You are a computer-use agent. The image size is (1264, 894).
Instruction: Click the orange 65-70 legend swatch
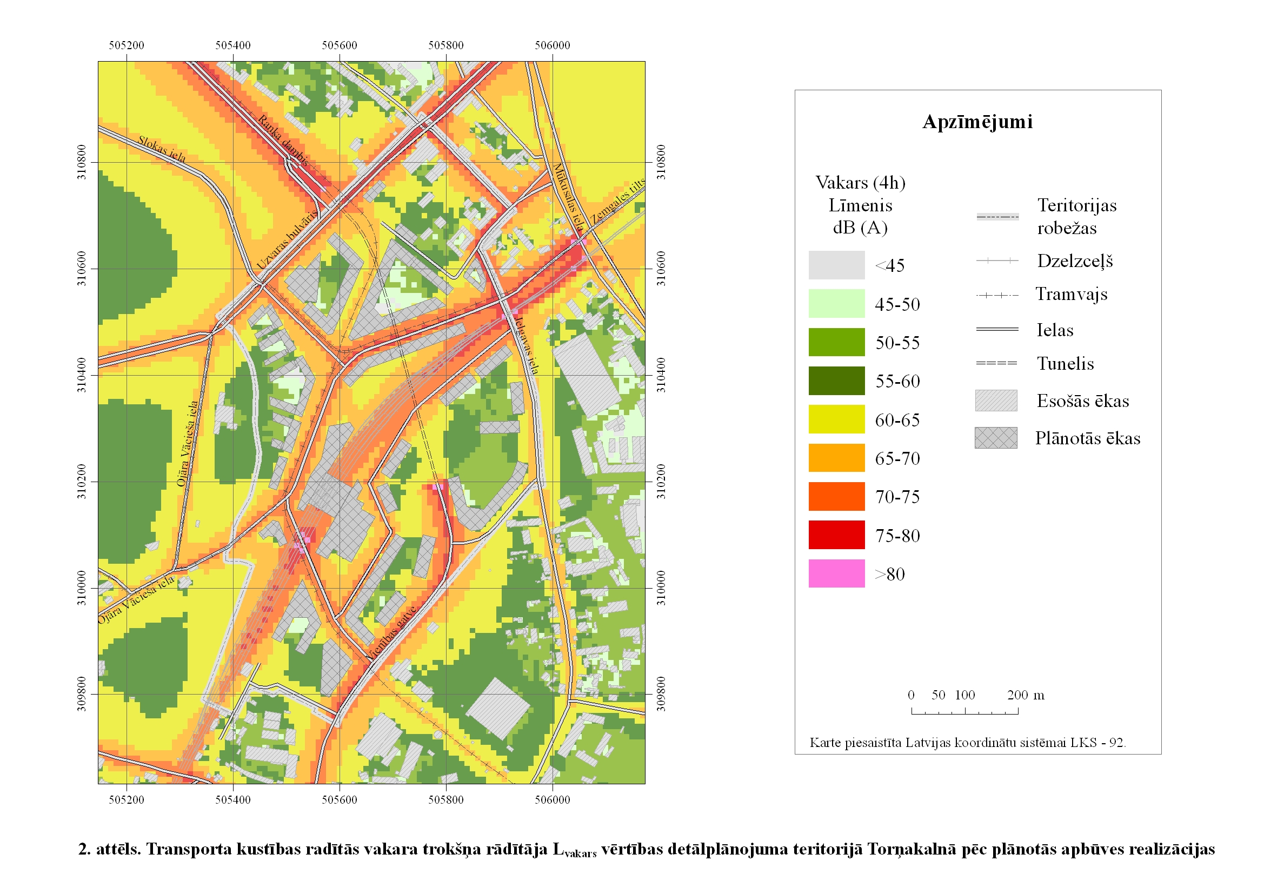836,458
